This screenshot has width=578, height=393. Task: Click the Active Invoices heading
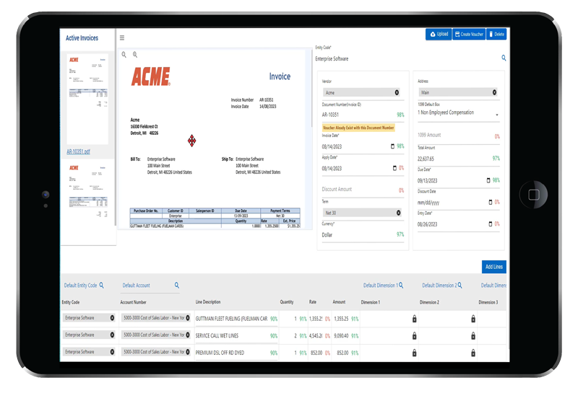coord(82,38)
